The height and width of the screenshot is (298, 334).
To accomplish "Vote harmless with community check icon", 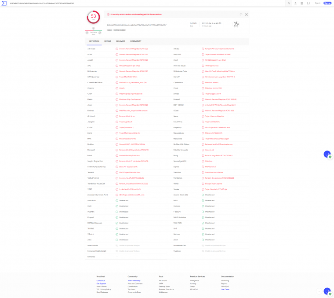I will pyautogui.click(x=100, y=33).
